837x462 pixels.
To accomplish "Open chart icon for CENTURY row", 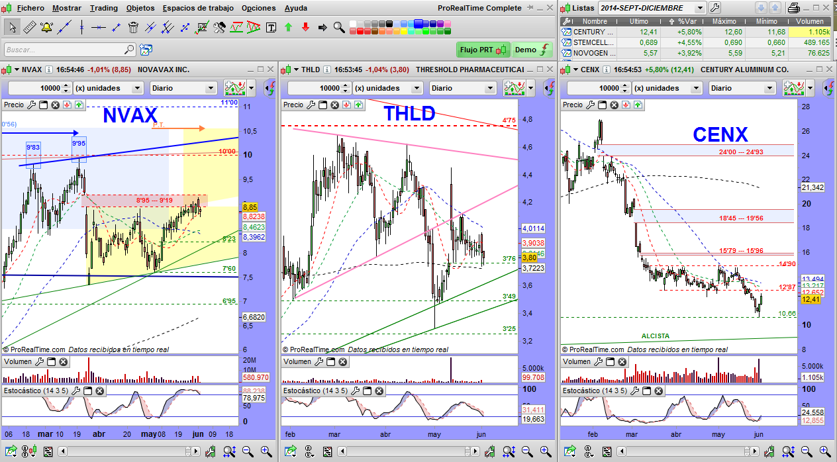I will [566, 32].
